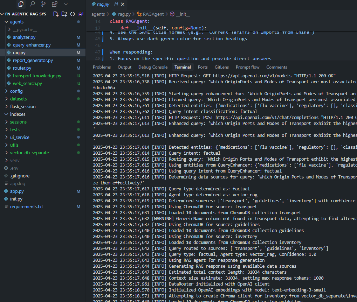The width and height of the screenshot is (357, 302).
Task: Open transport_knowledge.py file
Action: [x=37, y=76]
